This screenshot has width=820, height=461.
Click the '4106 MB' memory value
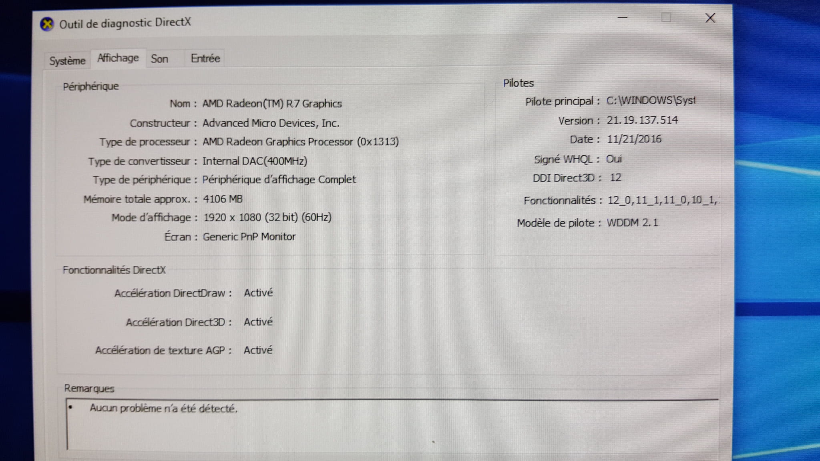pos(223,199)
